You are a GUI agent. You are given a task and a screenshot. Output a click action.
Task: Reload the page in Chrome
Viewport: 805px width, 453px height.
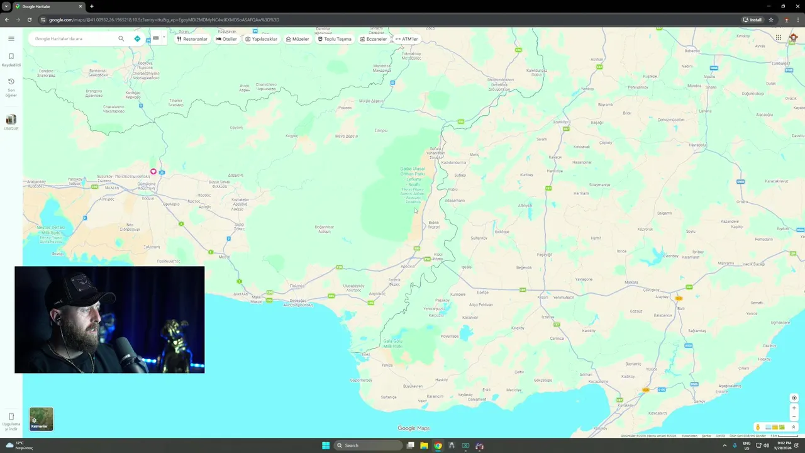[x=29, y=20]
